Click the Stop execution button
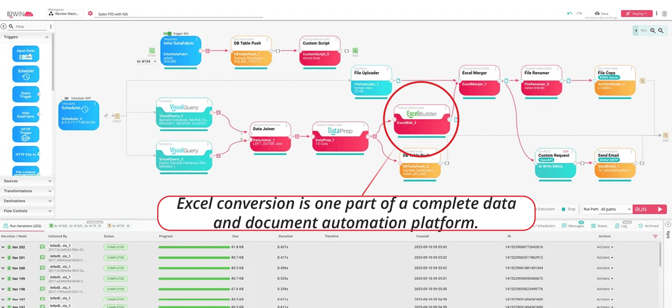This screenshot has height=308, width=672. (x=569, y=209)
